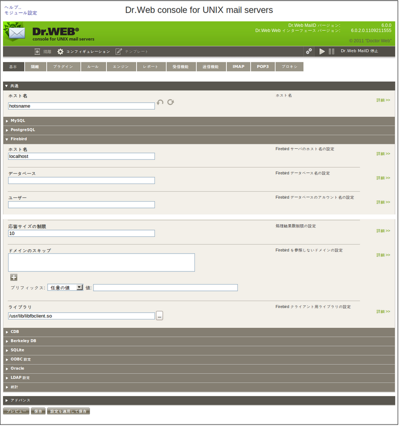Open the ヘルプ.. link
The image size is (400, 427).
pos(13,7)
